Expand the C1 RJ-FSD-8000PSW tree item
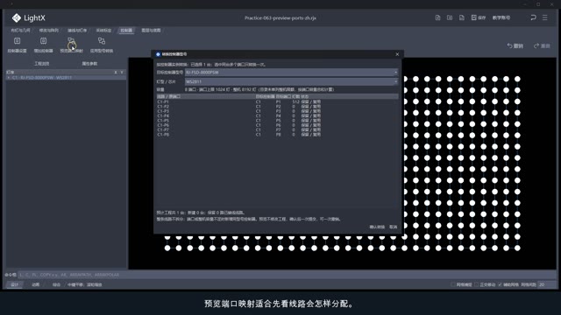The height and width of the screenshot is (315, 561). click(8, 78)
